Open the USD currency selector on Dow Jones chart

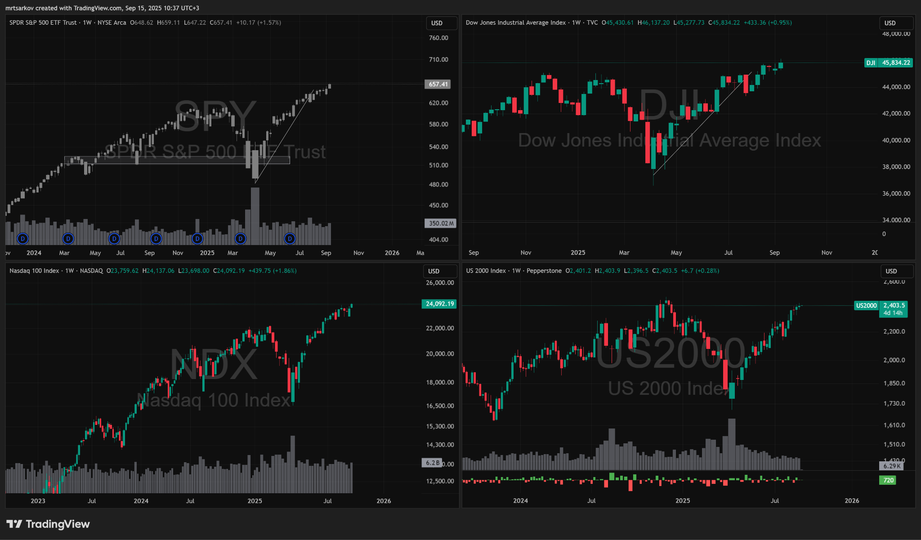click(895, 23)
